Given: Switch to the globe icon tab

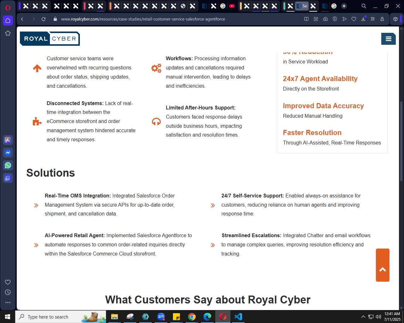Looking at the screenshot, I should click(x=183, y=6).
